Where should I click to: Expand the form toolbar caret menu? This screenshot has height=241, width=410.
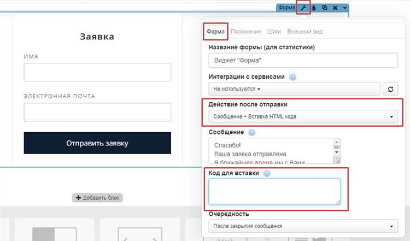pyautogui.click(x=344, y=8)
